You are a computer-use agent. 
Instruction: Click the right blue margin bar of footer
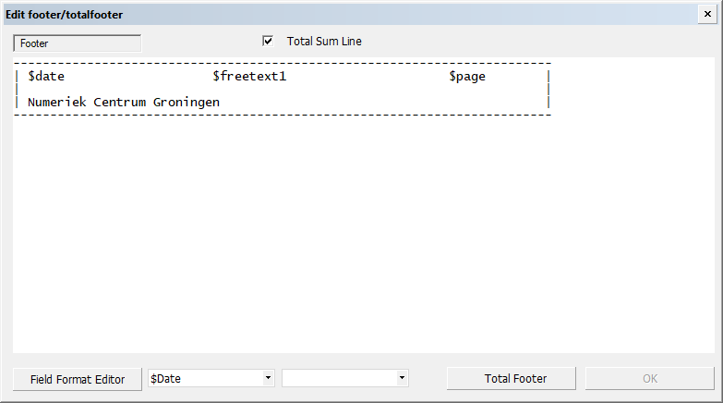[x=548, y=90]
